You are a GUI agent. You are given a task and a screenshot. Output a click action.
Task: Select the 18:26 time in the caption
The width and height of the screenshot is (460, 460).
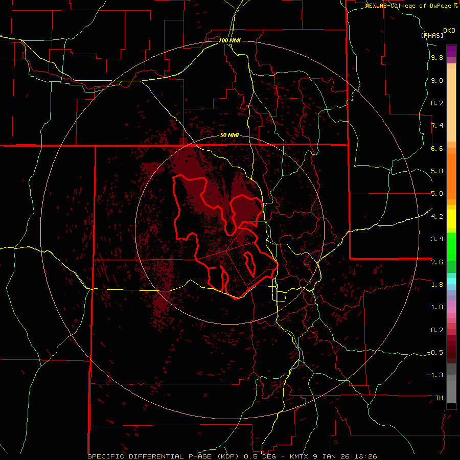[366, 456]
